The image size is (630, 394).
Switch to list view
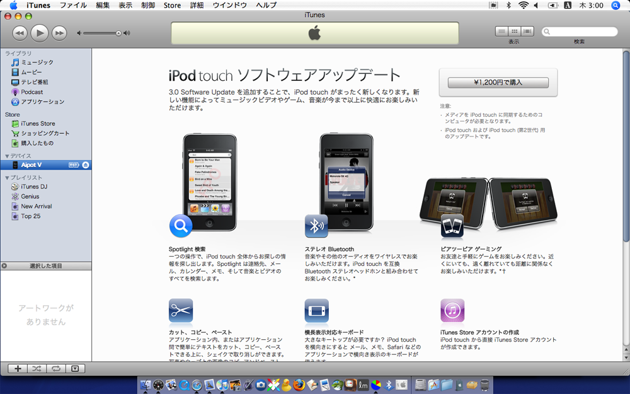[501, 32]
